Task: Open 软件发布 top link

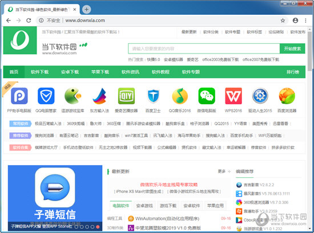Action: 298,32
